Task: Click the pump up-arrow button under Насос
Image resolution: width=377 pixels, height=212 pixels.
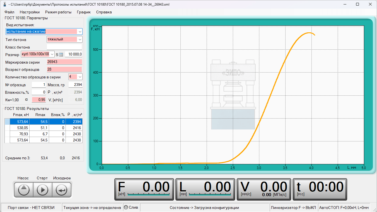Action: [23, 190]
